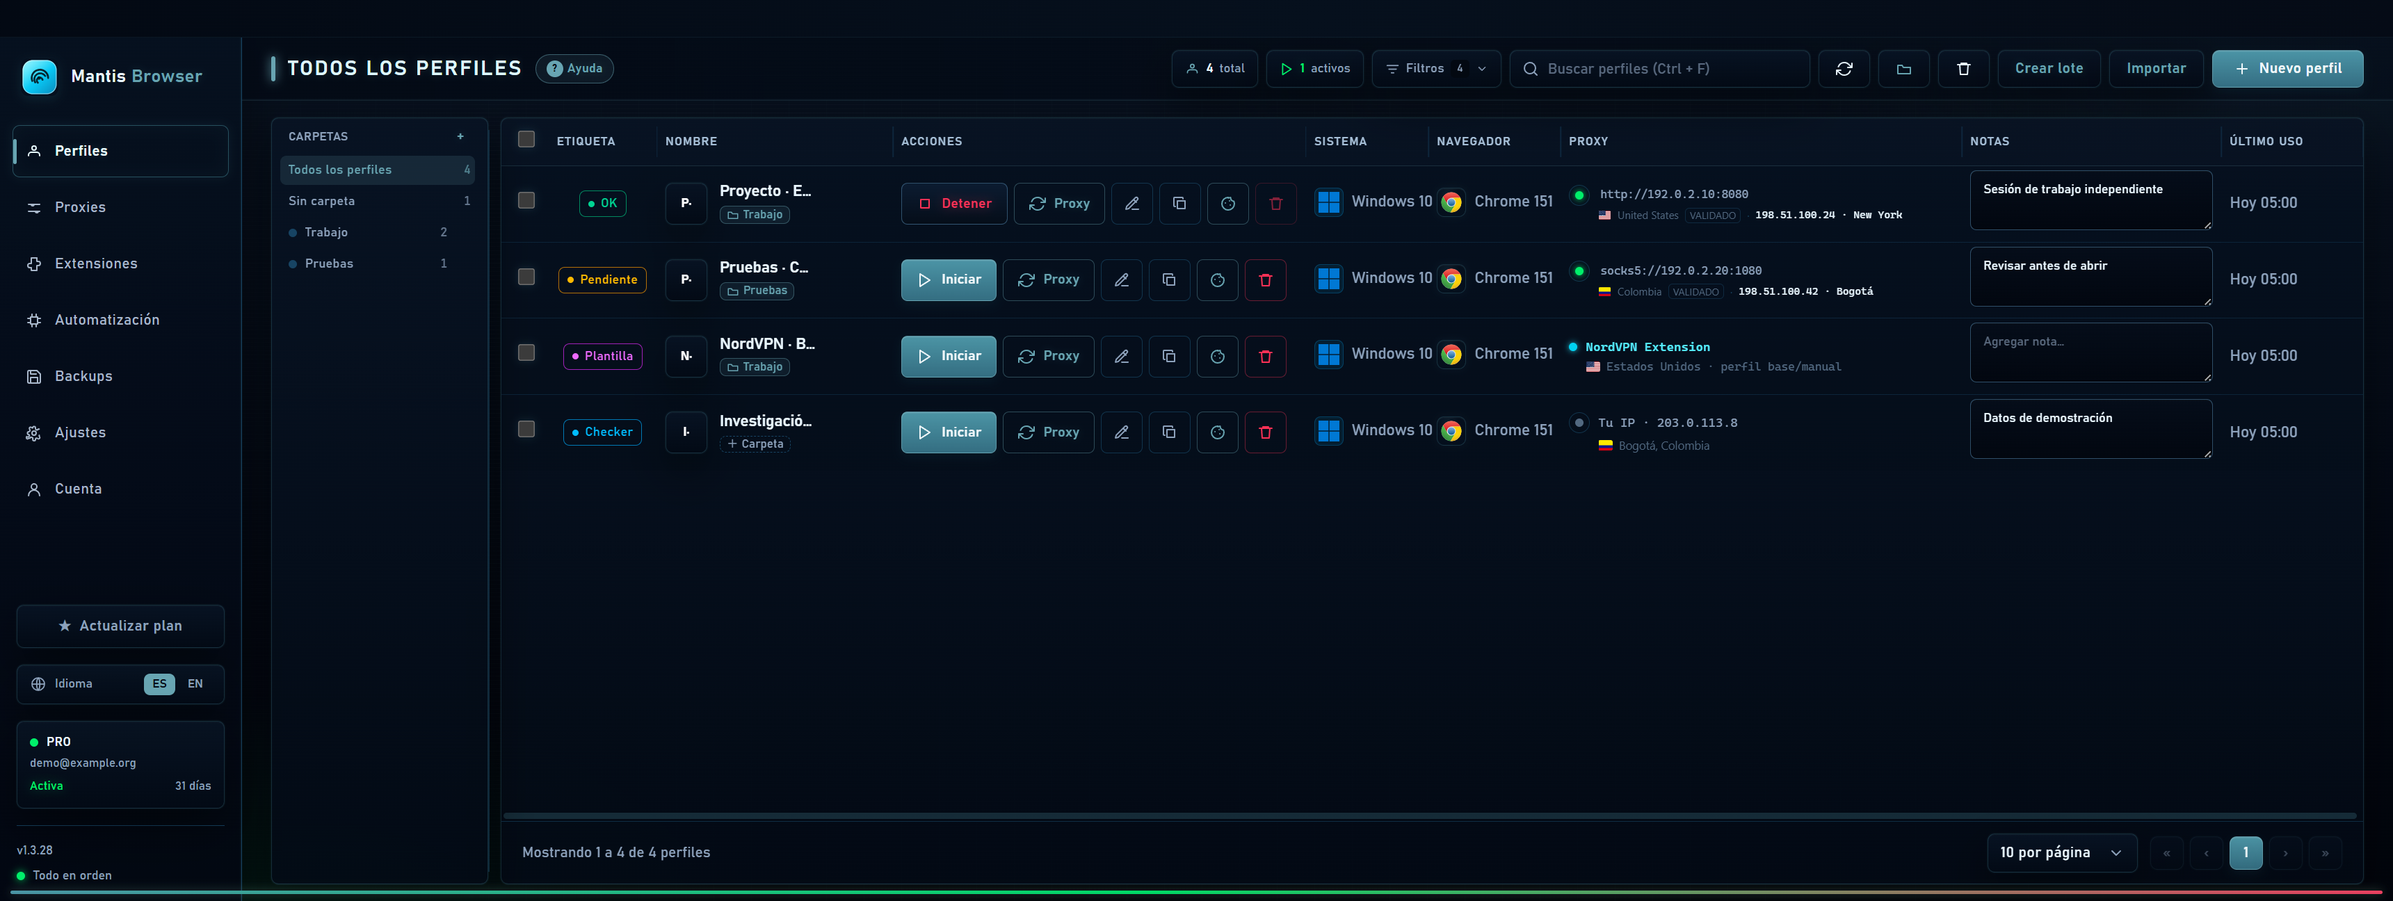This screenshot has height=901, width=2393.
Task: Switch language to ES
Action: pyautogui.click(x=160, y=683)
